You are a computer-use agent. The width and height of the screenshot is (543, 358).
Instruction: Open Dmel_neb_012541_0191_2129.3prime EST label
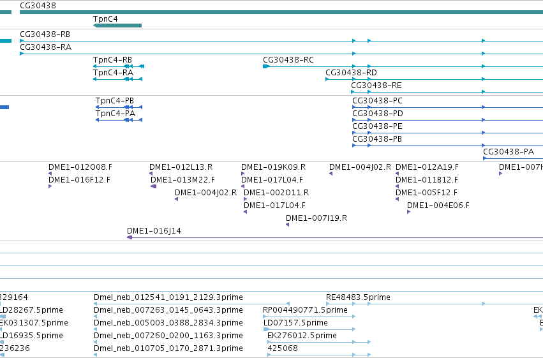(168, 297)
